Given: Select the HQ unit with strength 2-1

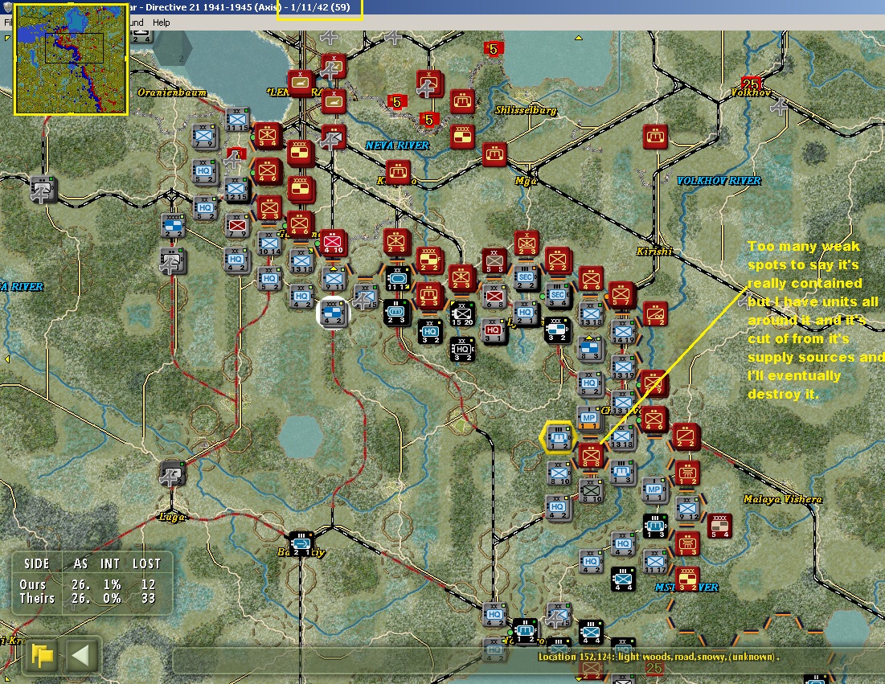Looking at the screenshot, I should [526, 313].
